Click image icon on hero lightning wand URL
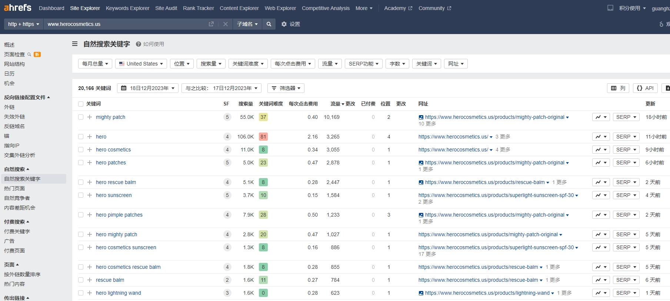670x301 pixels. click(x=421, y=293)
